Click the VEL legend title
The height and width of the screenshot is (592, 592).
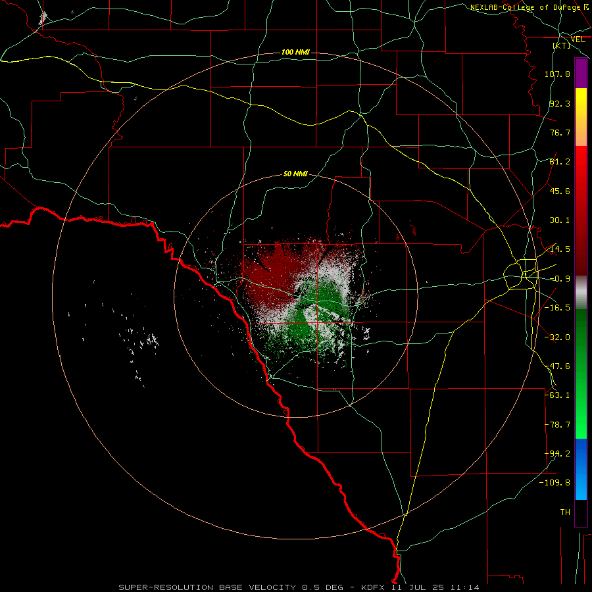[578, 39]
